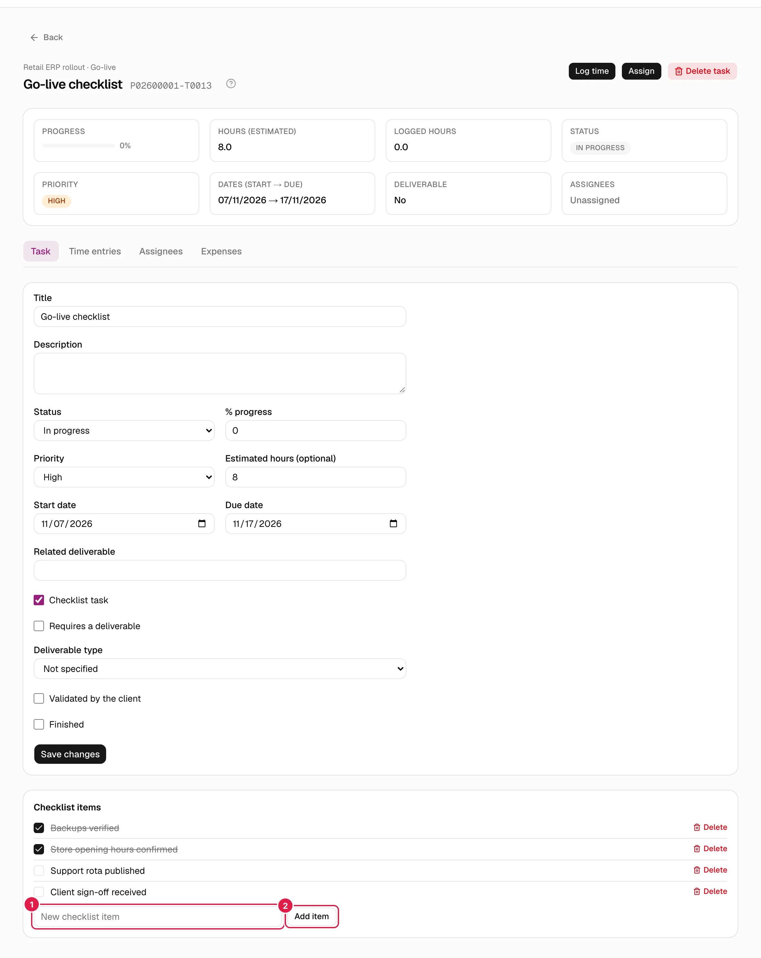Switch to the Expenses tab
761x958 pixels.
221,251
